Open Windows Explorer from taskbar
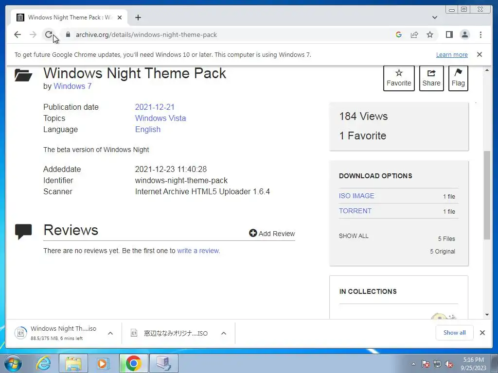 click(73, 363)
